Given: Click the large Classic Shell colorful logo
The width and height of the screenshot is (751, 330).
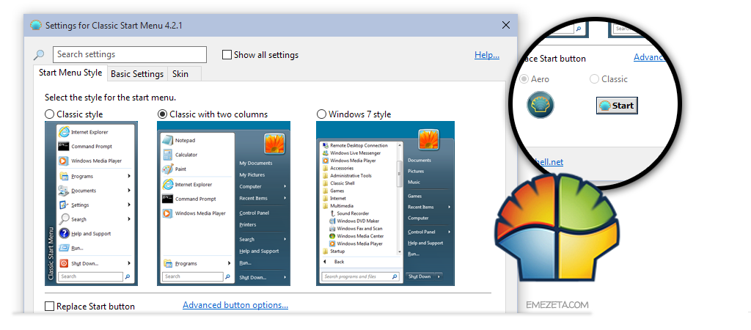Looking at the screenshot, I should pyautogui.click(x=556, y=226).
